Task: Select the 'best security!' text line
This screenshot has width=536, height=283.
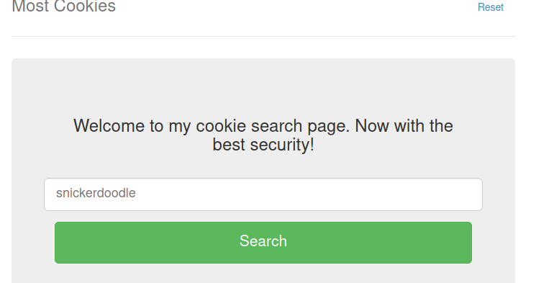Action: coord(263,145)
